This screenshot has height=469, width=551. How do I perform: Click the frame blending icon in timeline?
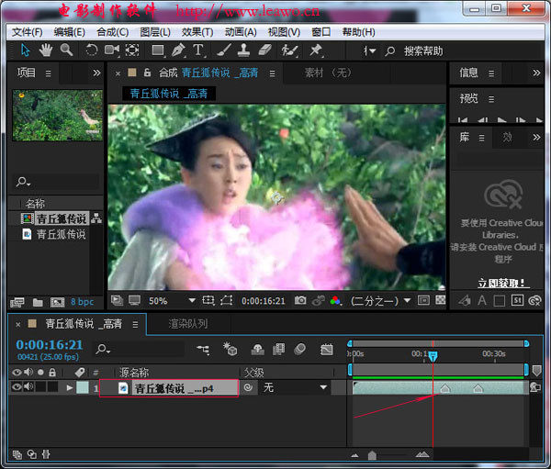tap(279, 350)
